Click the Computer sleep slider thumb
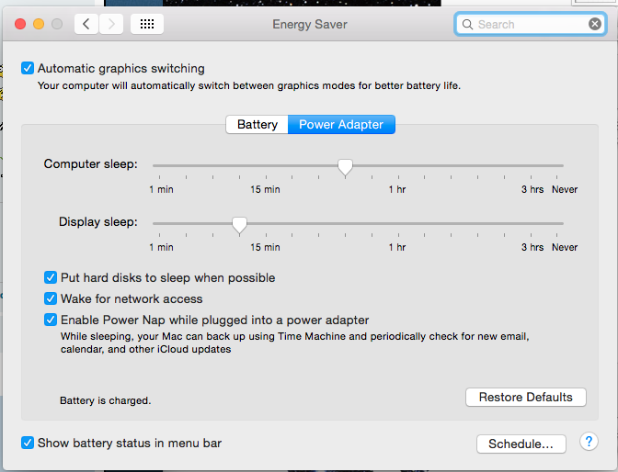 345,167
